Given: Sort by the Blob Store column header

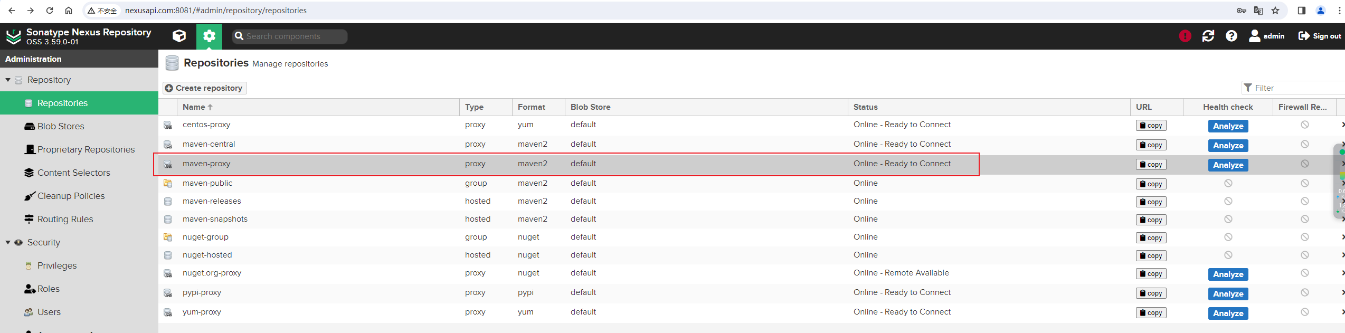Looking at the screenshot, I should click(706, 107).
